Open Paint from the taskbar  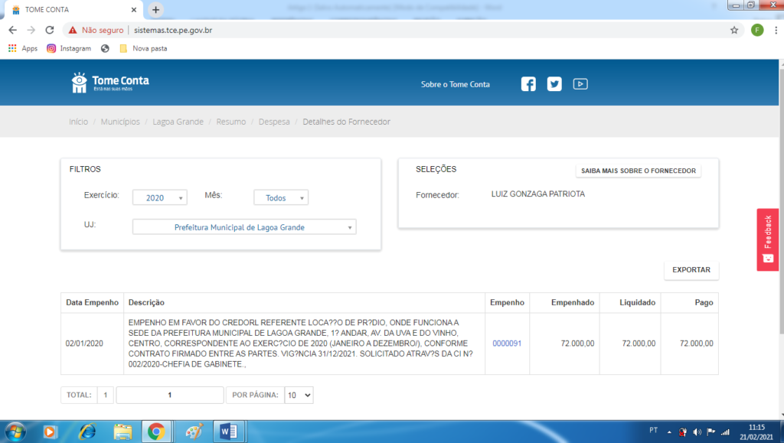click(193, 432)
